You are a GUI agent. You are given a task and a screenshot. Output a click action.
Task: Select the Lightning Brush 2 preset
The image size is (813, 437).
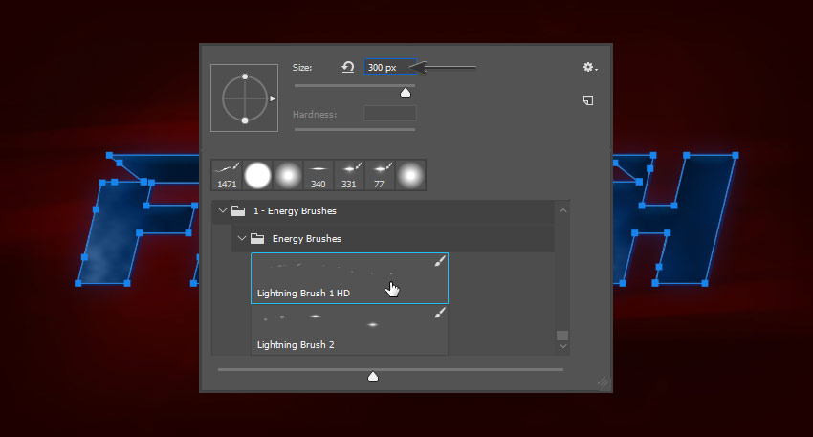pos(349,329)
